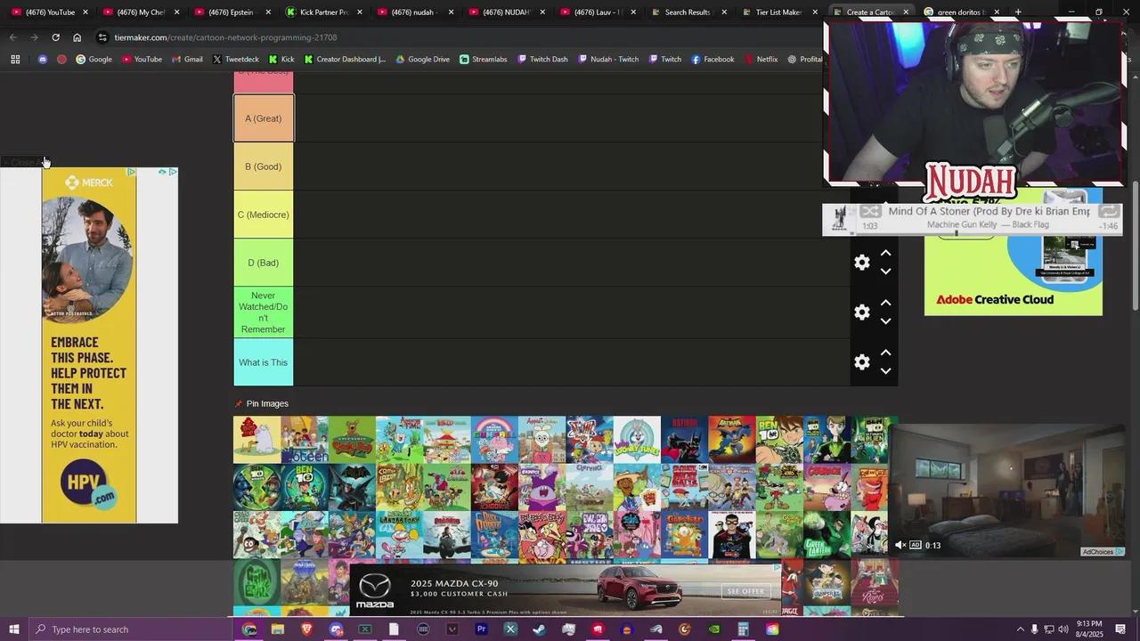Click the tiermaker.com address bar
The height and width of the screenshot is (641, 1140).
coord(225,37)
